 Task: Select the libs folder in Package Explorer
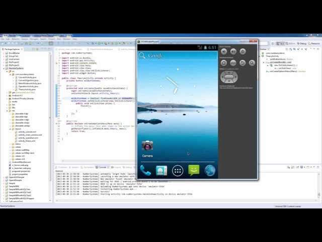(14, 107)
